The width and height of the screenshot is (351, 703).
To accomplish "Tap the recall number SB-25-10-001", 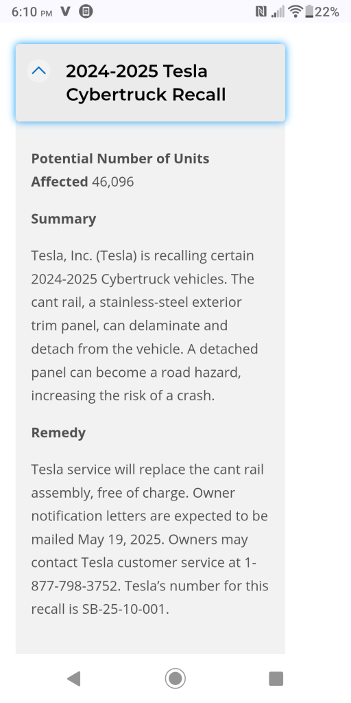I will click(123, 609).
